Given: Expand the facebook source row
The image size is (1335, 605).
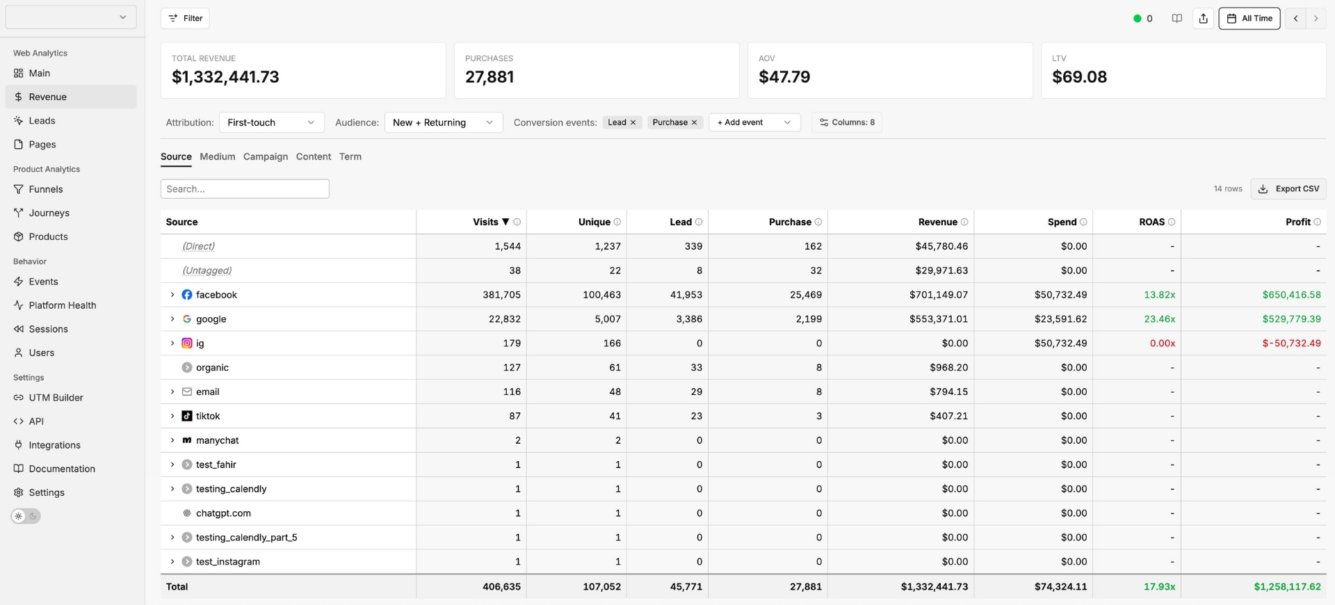Looking at the screenshot, I should pyautogui.click(x=172, y=295).
